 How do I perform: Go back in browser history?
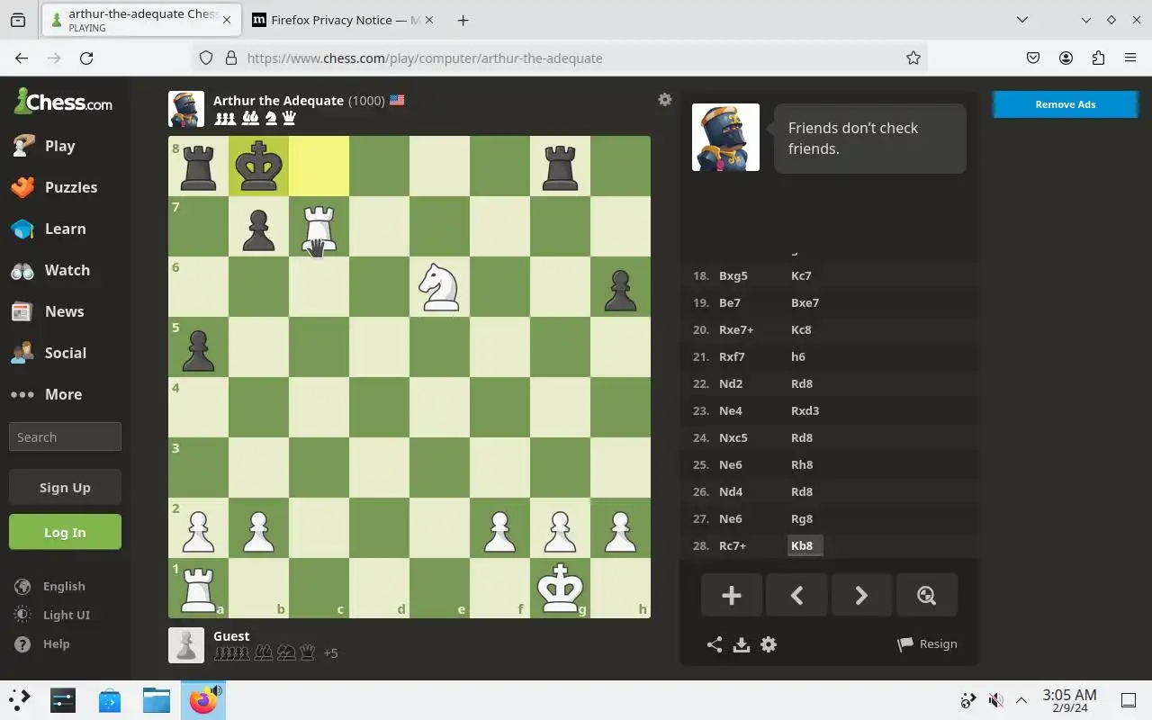coord(22,58)
